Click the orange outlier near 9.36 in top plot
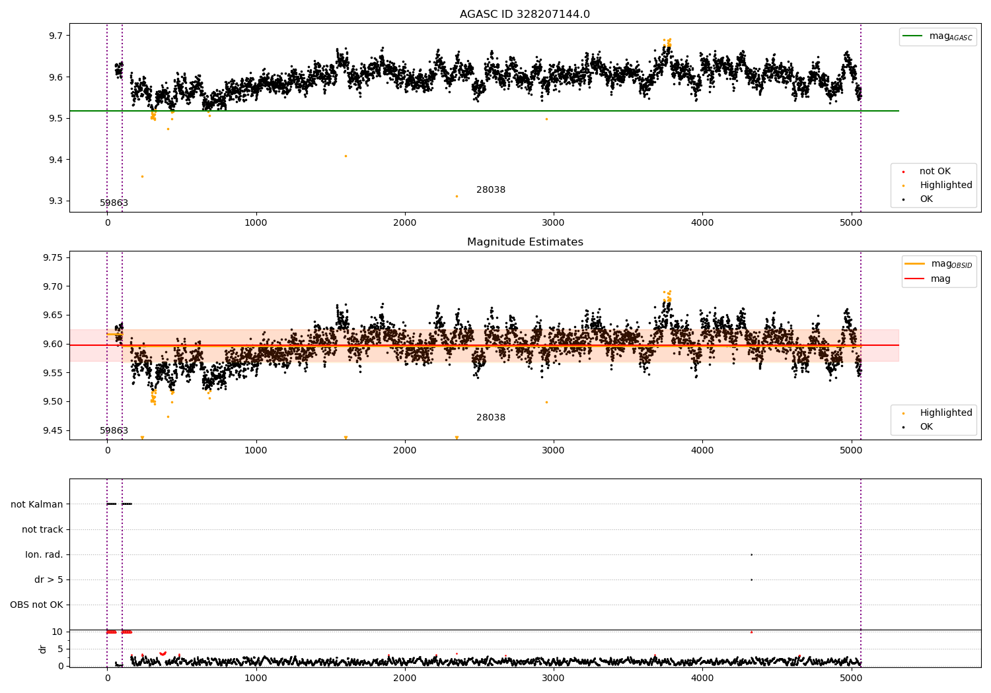991x693 pixels. [142, 176]
